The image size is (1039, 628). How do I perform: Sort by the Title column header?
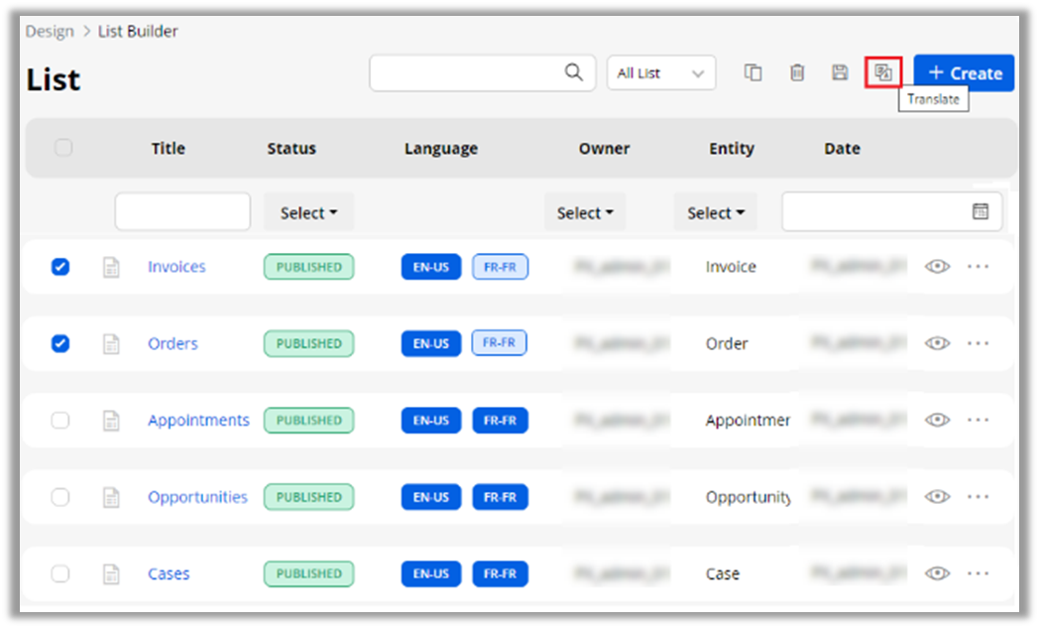coord(169,149)
